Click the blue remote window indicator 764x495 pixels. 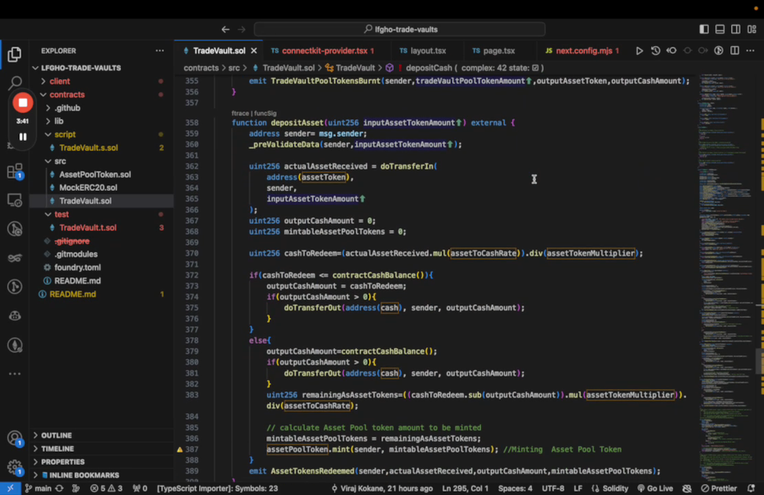click(x=10, y=488)
